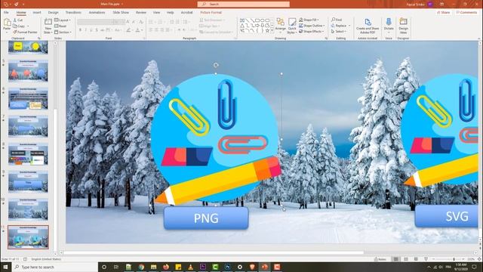Open the Drawing group dialog launcher

pyautogui.click(x=326, y=39)
